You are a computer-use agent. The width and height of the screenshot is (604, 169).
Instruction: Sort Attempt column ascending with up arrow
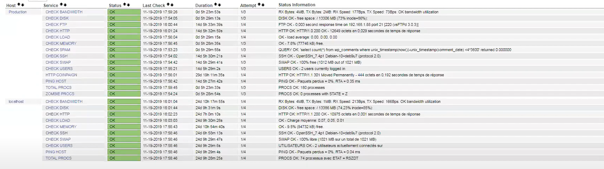(259, 5)
